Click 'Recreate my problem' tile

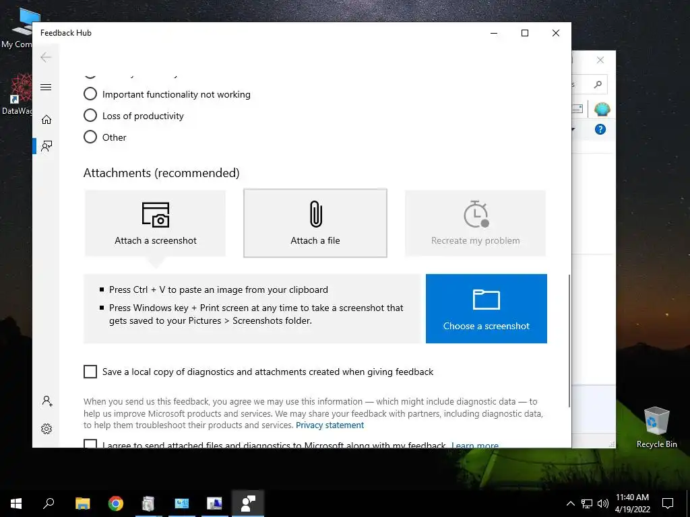click(475, 223)
